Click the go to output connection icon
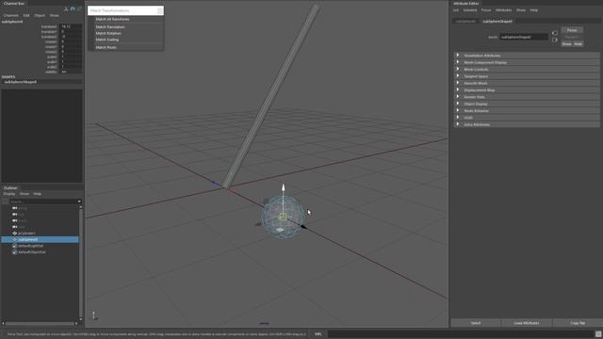 [x=555, y=40]
